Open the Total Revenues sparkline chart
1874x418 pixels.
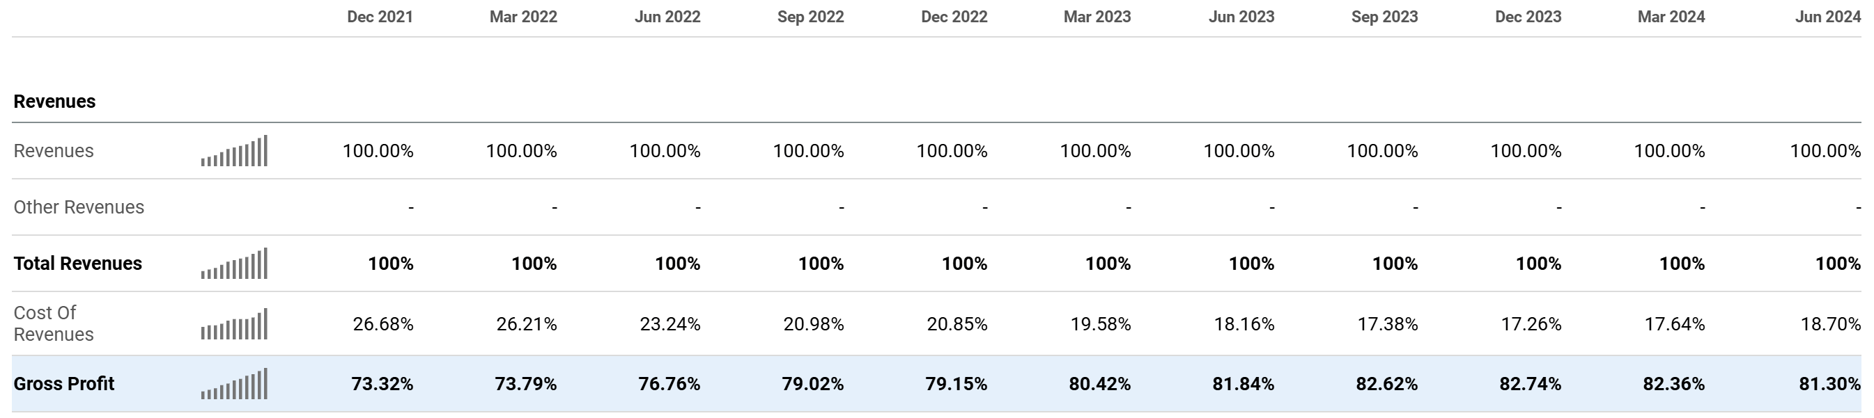234,264
